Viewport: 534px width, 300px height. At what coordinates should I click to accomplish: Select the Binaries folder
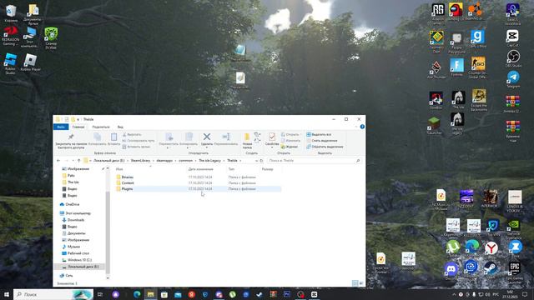(x=128, y=177)
